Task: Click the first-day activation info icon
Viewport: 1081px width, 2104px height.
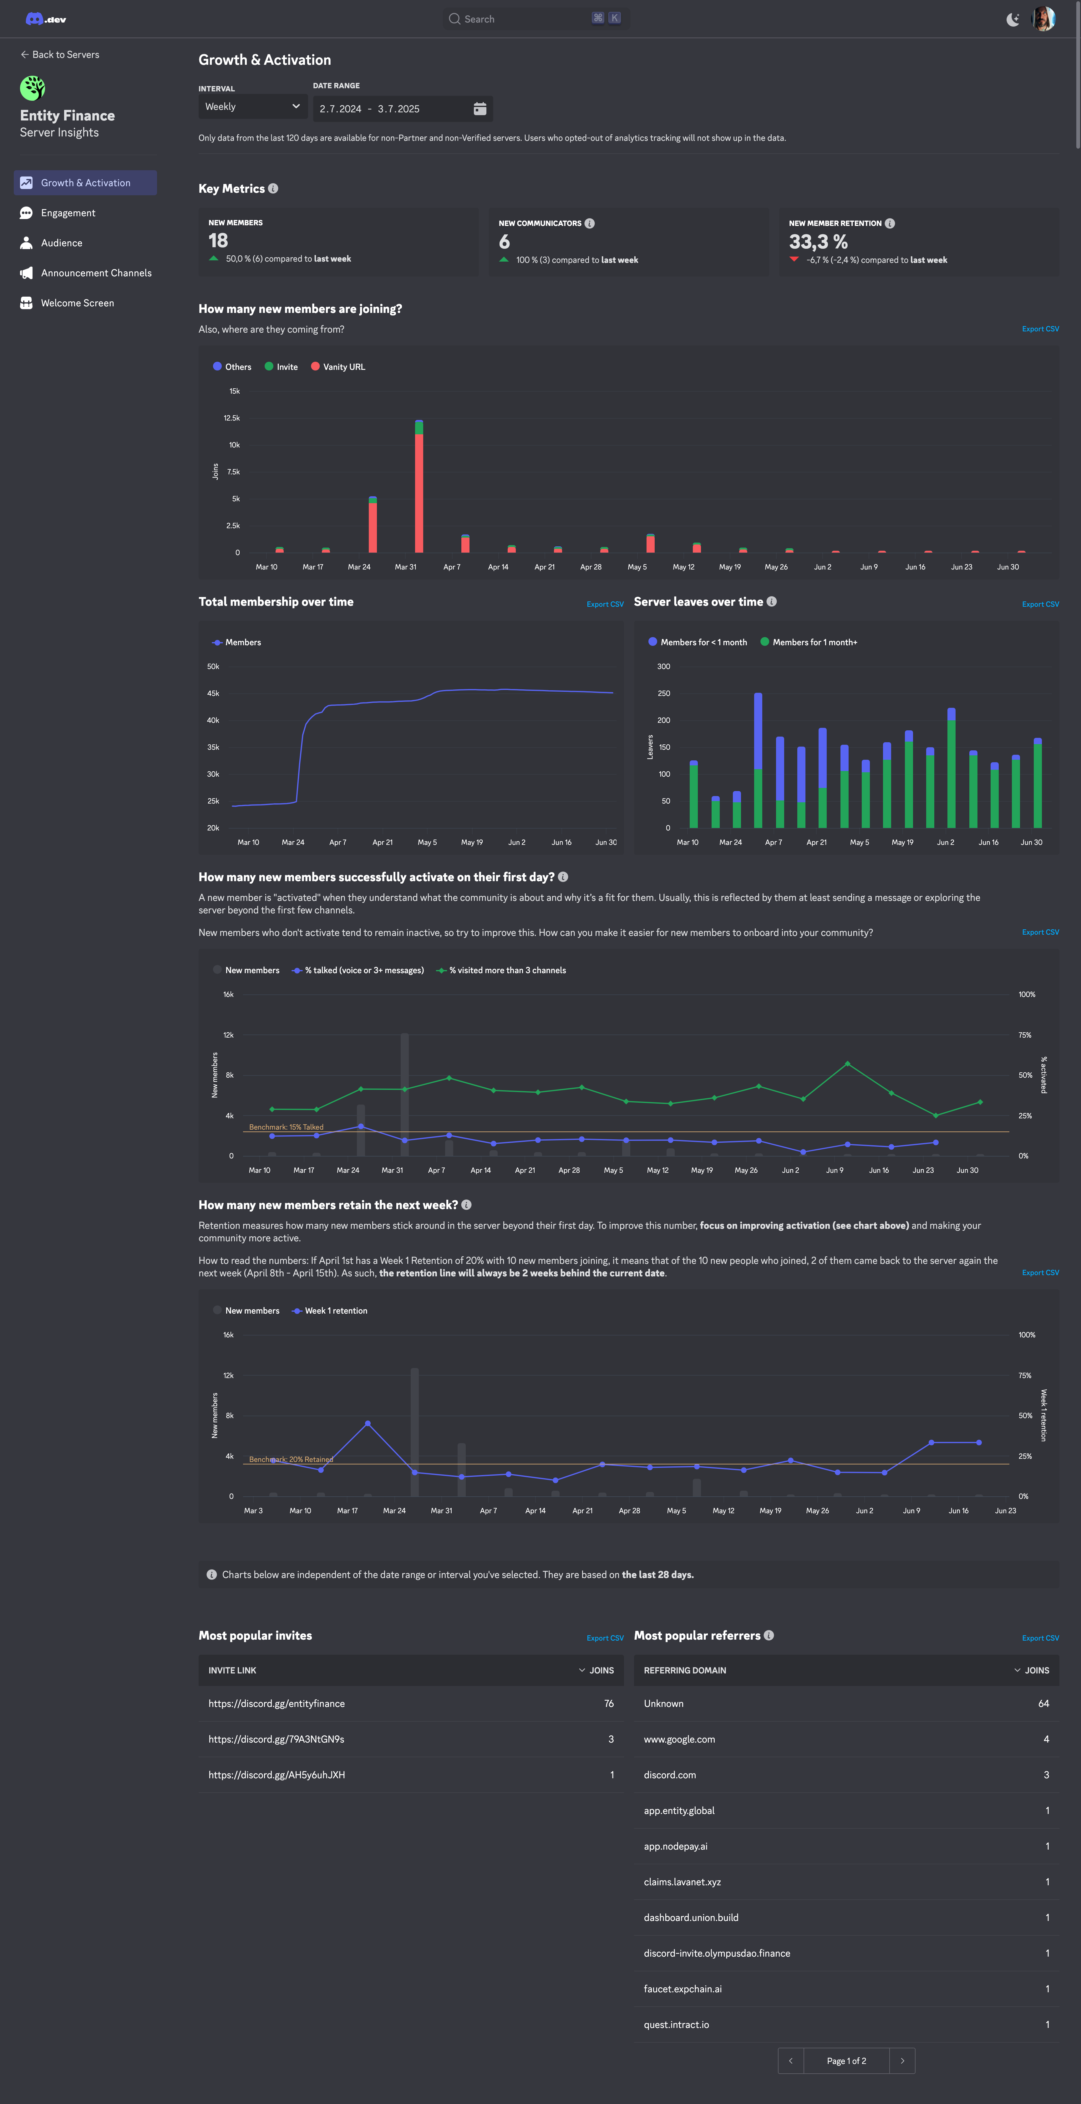Action: pyautogui.click(x=563, y=877)
